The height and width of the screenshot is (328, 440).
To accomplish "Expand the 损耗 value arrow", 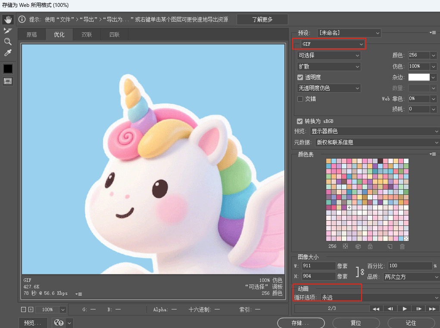I will pyautogui.click(x=433, y=109).
